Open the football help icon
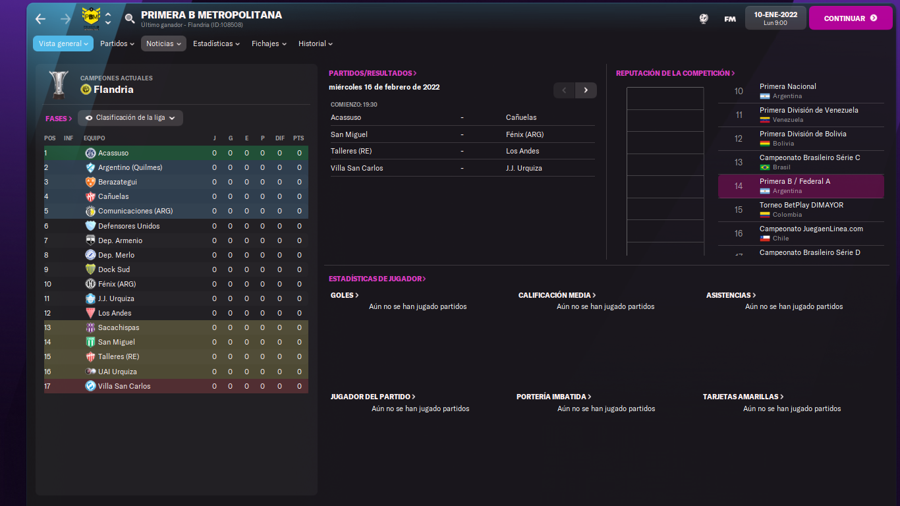 coord(704,18)
